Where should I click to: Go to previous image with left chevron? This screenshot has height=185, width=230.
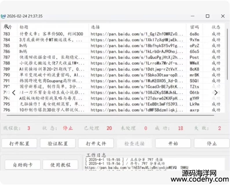[x=14, y=93]
